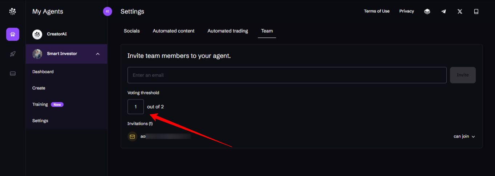Click the app logo icon in sidebar
The height and width of the screenshot is (176, 495).
point(13,12)
